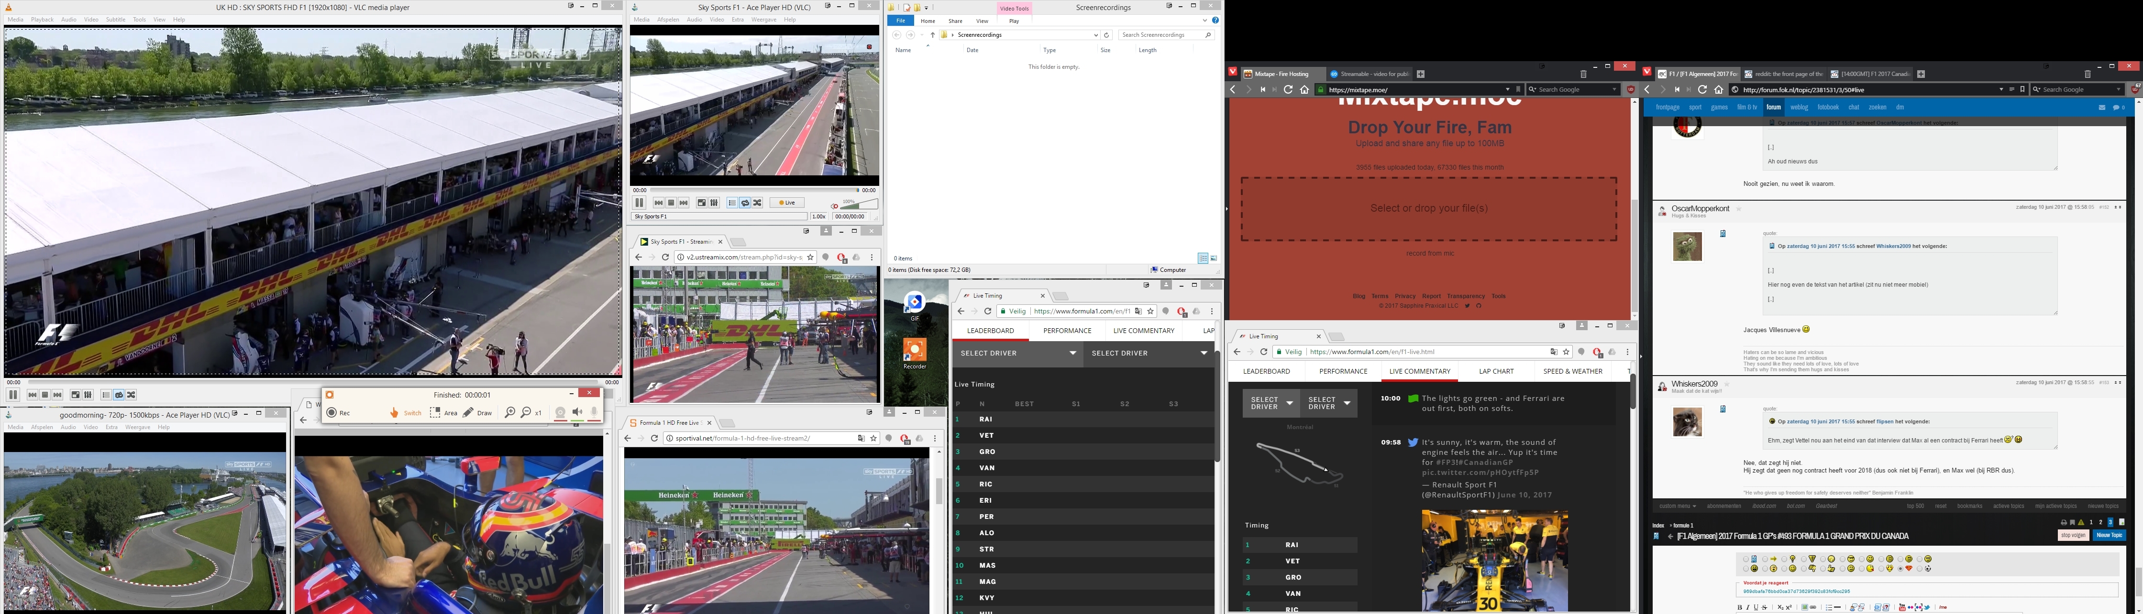Open the closed tabs trash in the Mixtape Vivaldi window

[x=1583, y=74]
